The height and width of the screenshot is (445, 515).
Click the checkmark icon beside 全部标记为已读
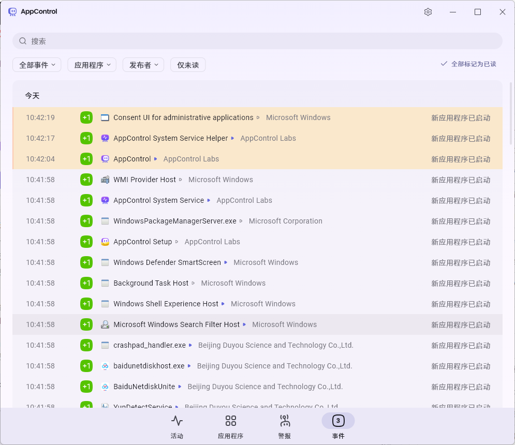(x=444, y=64)
